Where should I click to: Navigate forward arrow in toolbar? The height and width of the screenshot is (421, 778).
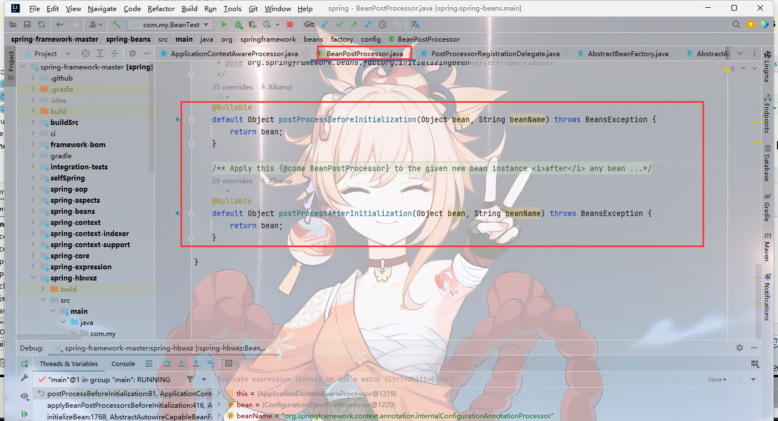74,24
